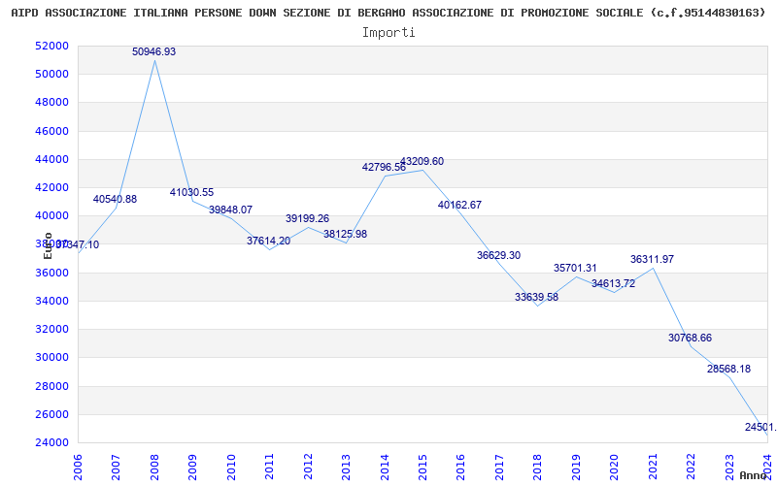The image size is (777, 485).
Task: Click the 42000 y-axis value
Action: (52, 187)
